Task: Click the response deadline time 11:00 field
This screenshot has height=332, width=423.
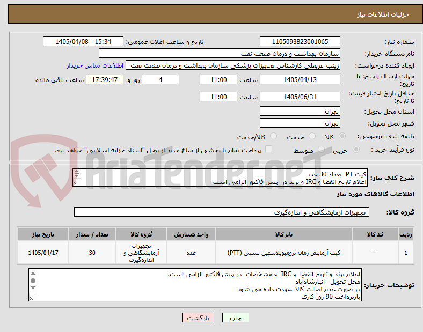Action: tap(218, 79)
